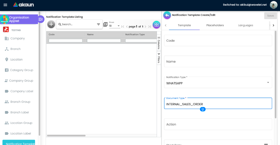Open the Start Date calendar icon
Screen dimensions: 280x145
coord(266,144)
